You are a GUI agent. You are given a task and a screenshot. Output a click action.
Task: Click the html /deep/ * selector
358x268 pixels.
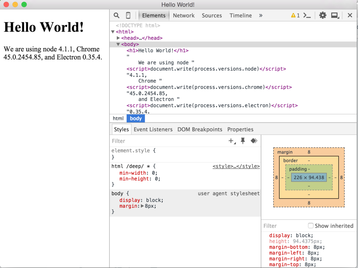[131, 166]
